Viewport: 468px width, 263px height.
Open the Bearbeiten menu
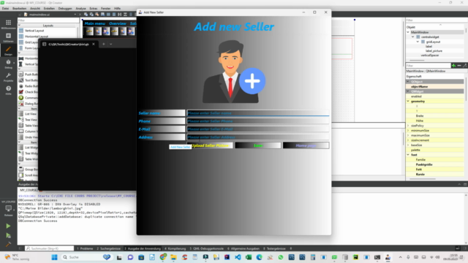[20, 8]
